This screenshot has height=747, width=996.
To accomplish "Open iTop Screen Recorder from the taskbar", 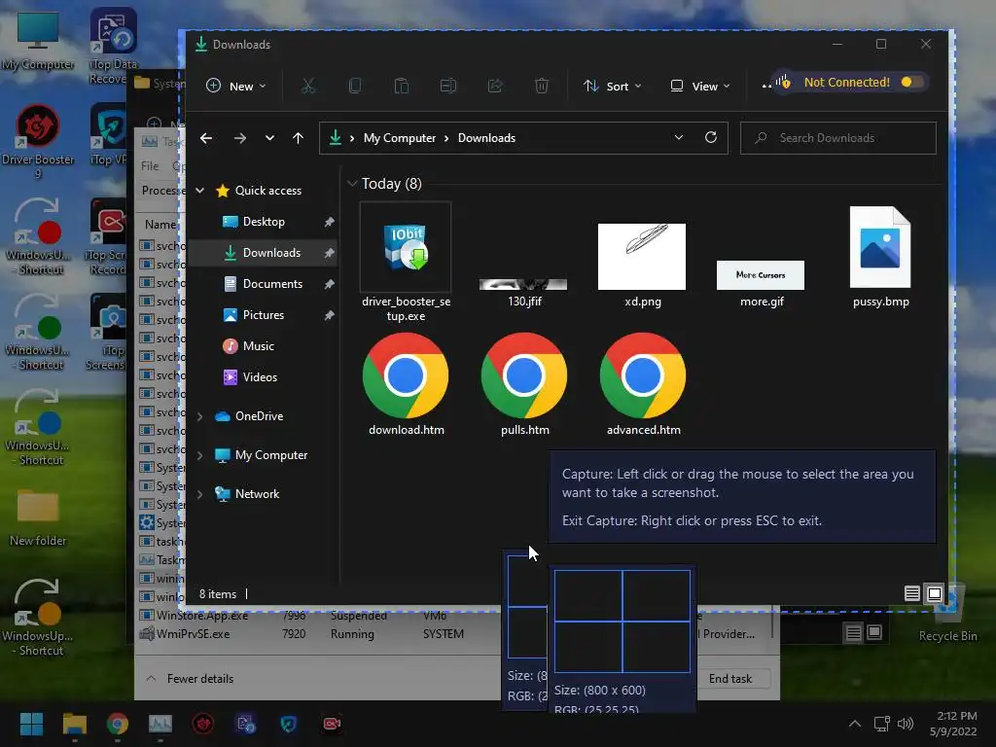I will [332, 724].
